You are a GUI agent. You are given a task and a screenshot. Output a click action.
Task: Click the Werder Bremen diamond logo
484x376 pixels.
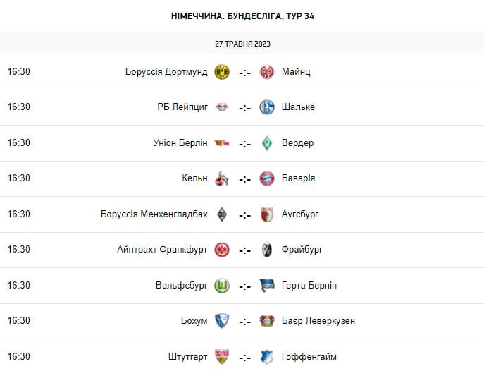point(267,143)
